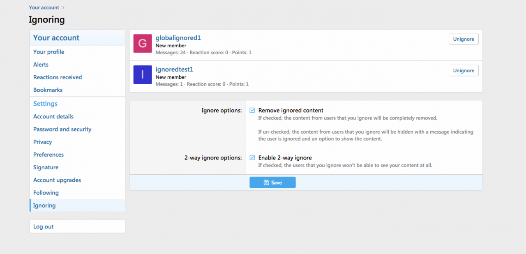This screenshot has width=526, height=254.
Task: Click the Save button
Action: click(272, 182)
